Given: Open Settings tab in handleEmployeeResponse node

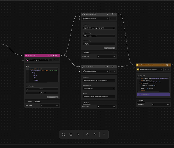Looking at the screenshot, I should click(141, 101).
